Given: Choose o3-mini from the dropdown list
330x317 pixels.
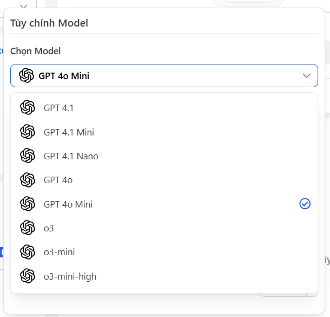Looking at the screenshot, I should tap(60, 252).
